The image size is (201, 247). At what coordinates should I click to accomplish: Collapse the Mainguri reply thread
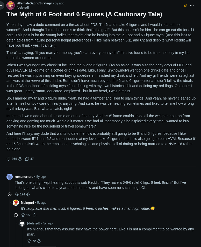pyautogui.click(x=16, y=215)
